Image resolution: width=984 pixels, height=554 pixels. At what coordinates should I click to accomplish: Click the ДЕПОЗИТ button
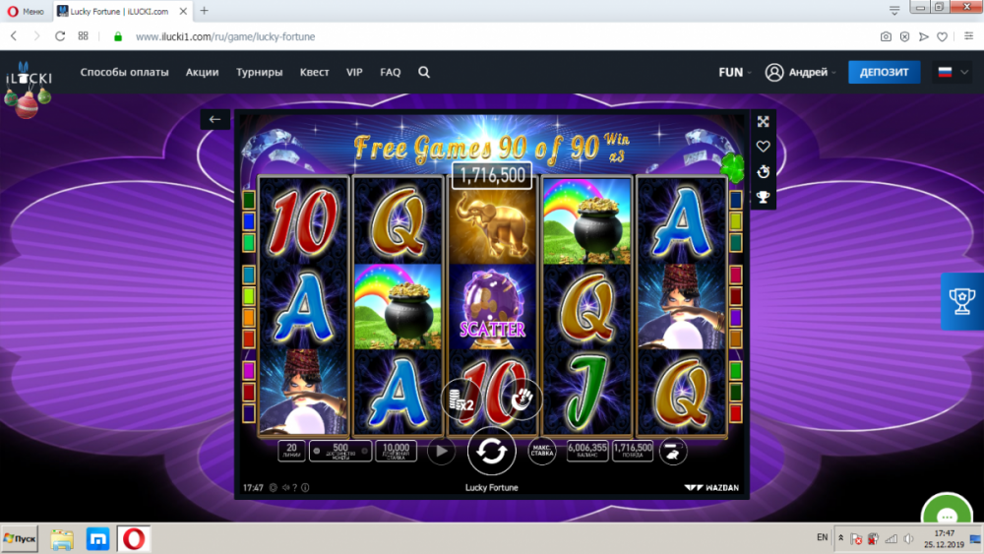pyautogui.click(x=885, y=72)
